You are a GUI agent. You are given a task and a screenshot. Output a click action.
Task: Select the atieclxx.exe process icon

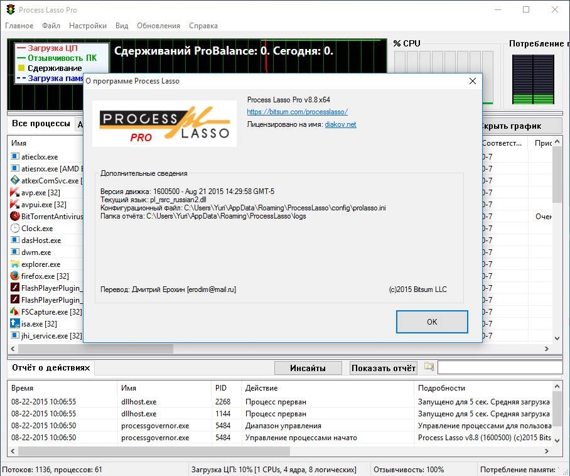click(14, 156)
